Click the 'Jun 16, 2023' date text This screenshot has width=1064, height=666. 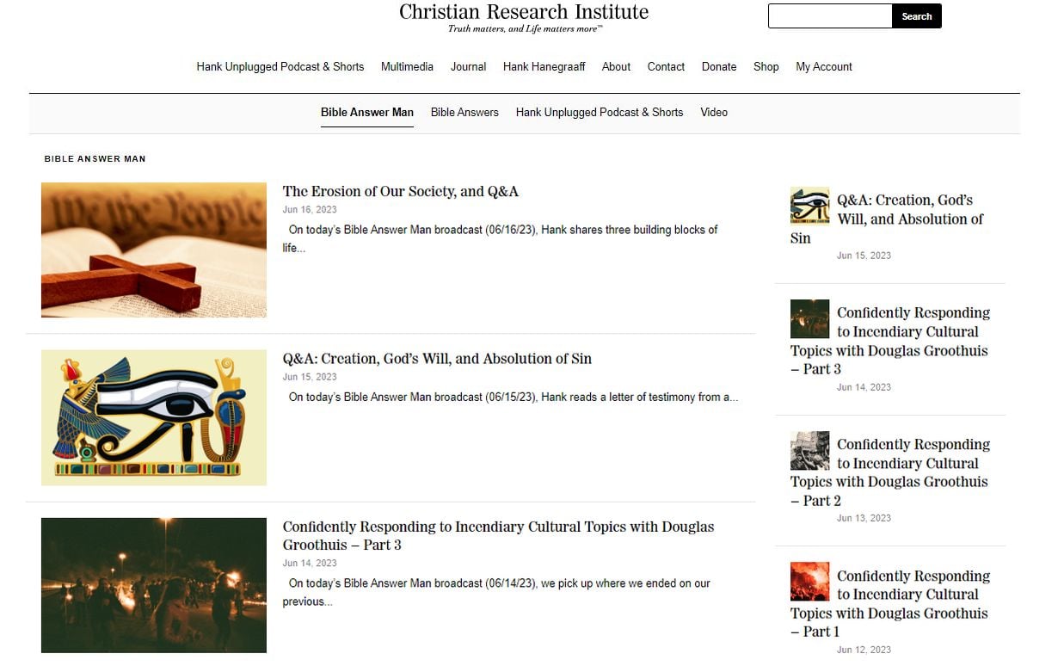pyautogui.click(x=310, y=210)
